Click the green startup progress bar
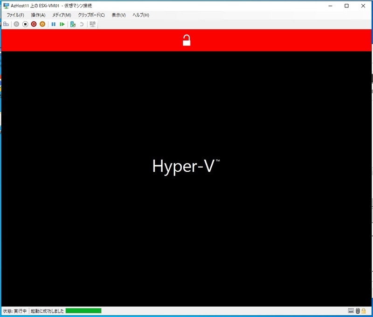The width and height of the screenshot is (373, 317). tap(83, 310)
